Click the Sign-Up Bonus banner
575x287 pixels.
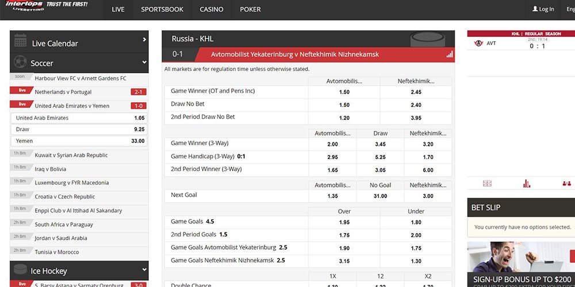(x=521, y=264)
